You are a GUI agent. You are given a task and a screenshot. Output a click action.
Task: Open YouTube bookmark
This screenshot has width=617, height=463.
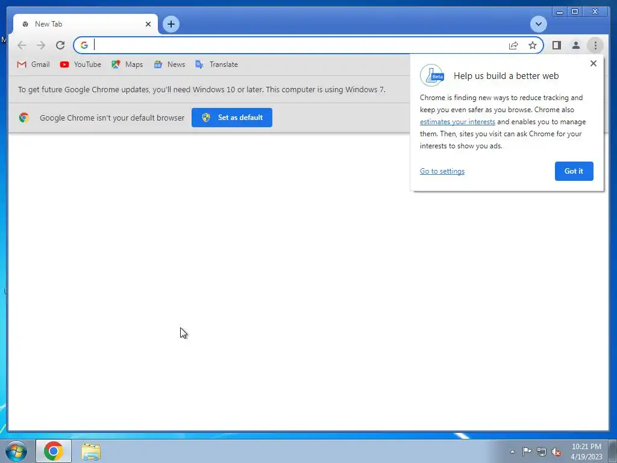[80, 64]
